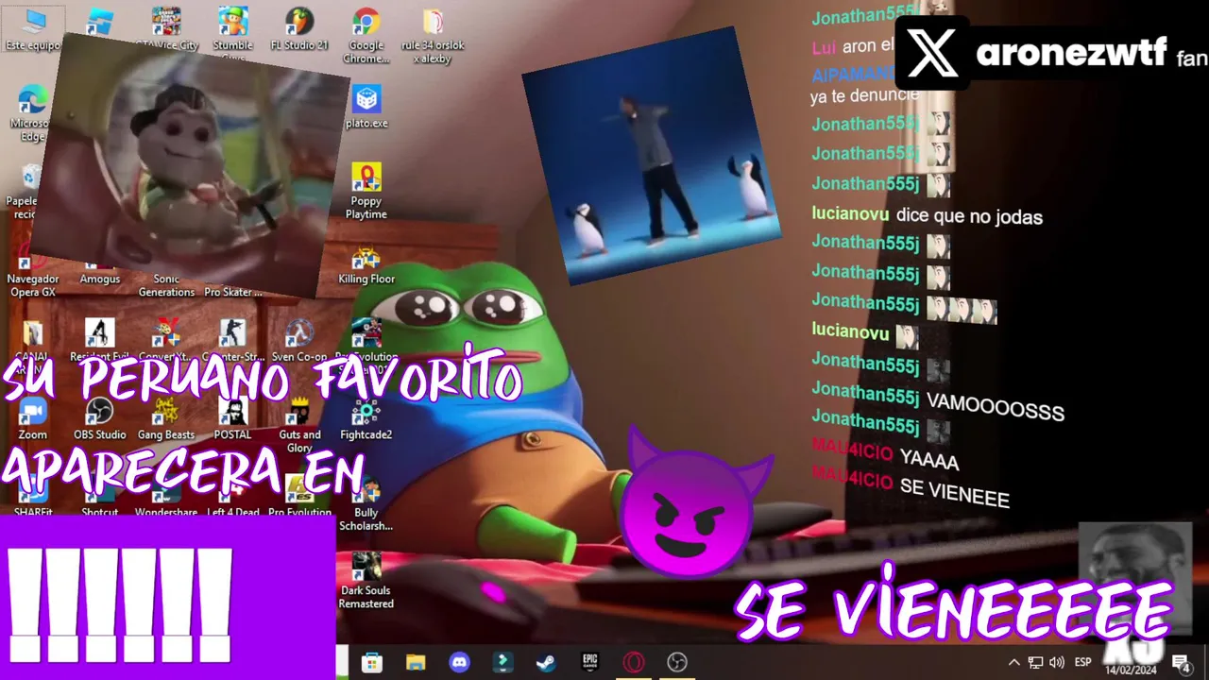Launch FL Studio 21 from the desktop

tap(299, 28)
